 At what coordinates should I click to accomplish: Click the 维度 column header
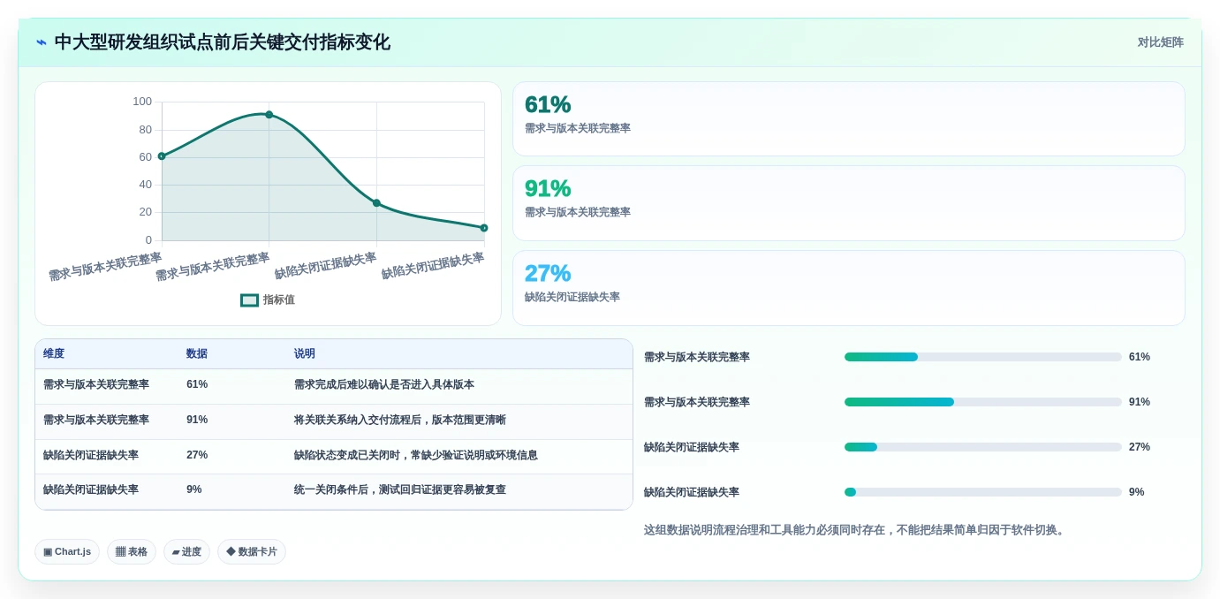coord(54,353)
